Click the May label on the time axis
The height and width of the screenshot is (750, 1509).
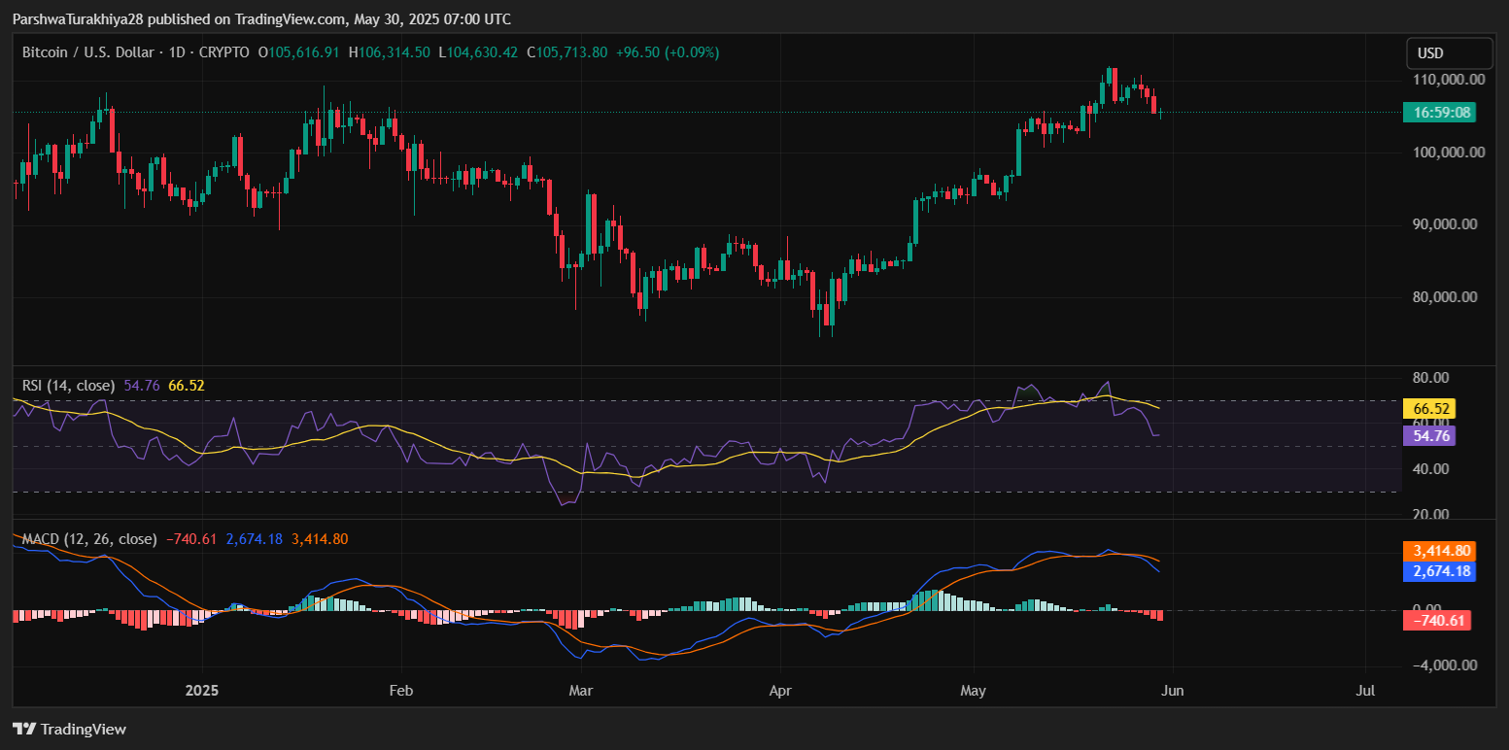tap(973, 691)
